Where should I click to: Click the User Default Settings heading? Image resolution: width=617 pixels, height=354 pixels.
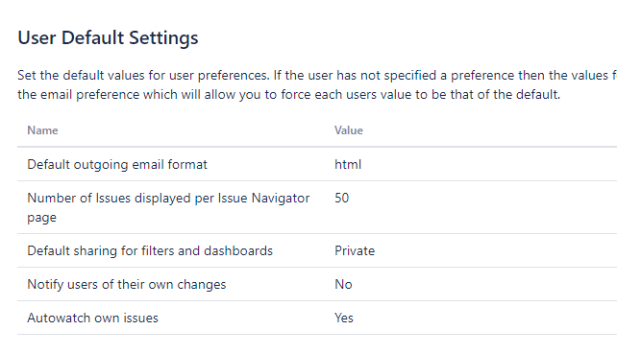(x=108, y=38)
